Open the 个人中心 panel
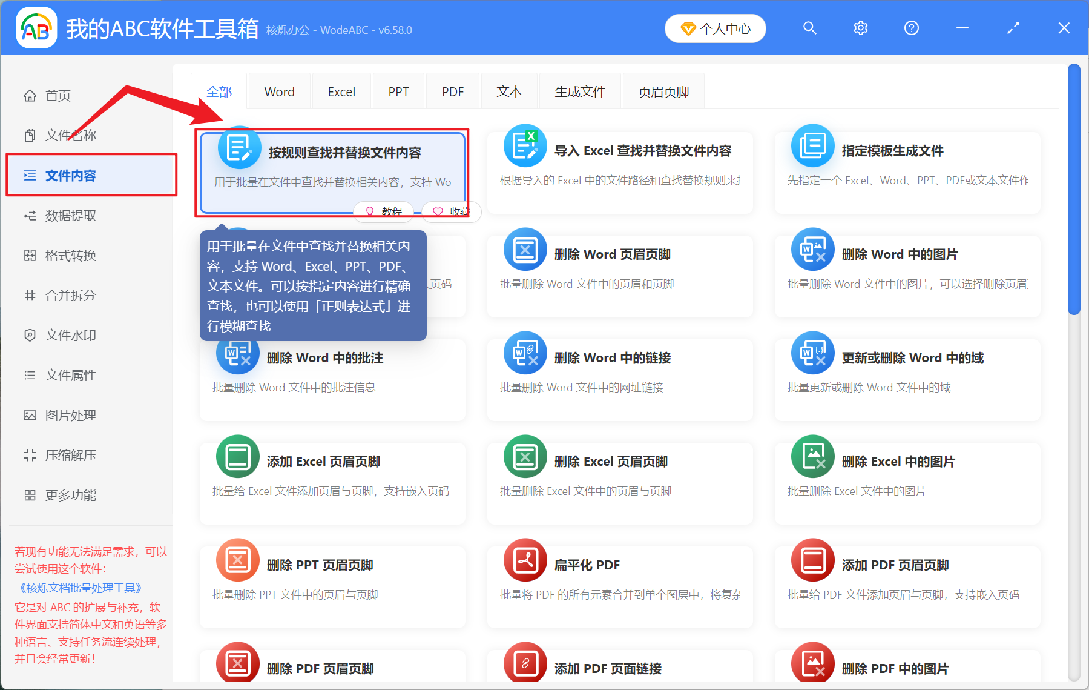1089x690 pixels. click(x=715, y=28)
